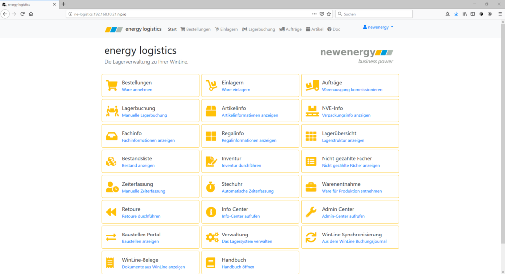Click the Retoure rewind arrows icon
This screenshot has width=505, height=274.
coord(111,212)
